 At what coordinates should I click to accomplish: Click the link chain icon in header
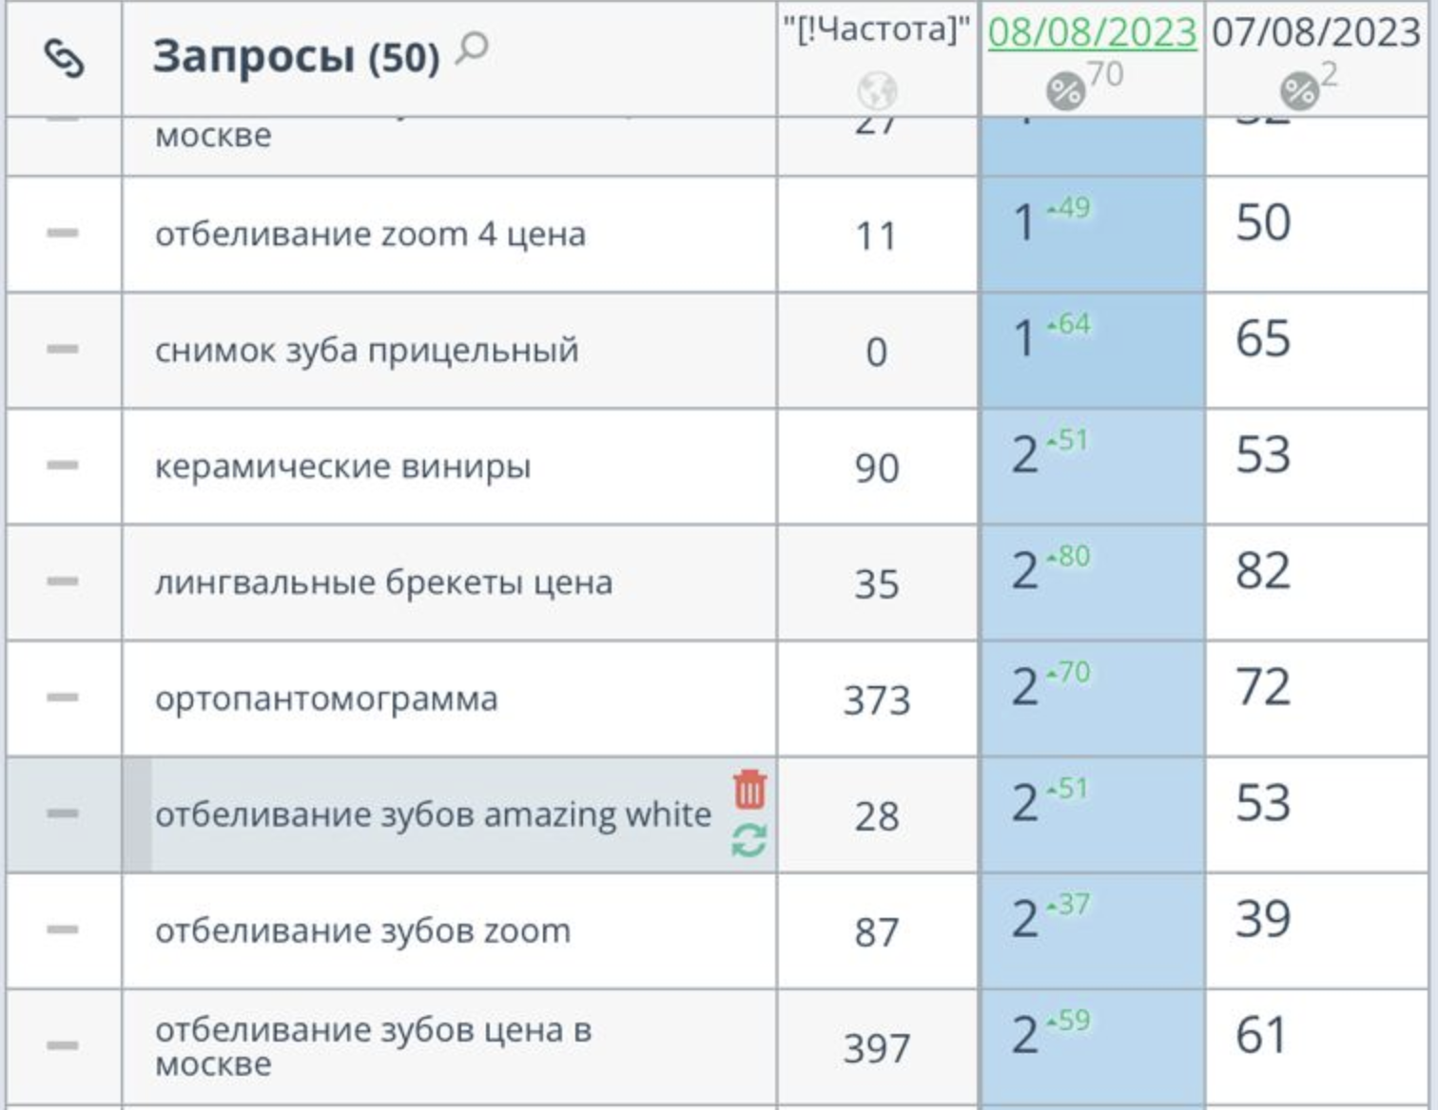point(64,59)
